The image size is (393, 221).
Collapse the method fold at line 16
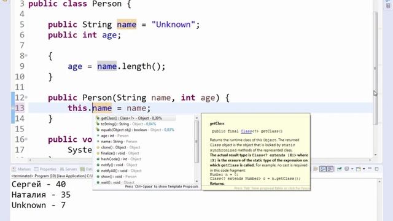click(26, 139)
